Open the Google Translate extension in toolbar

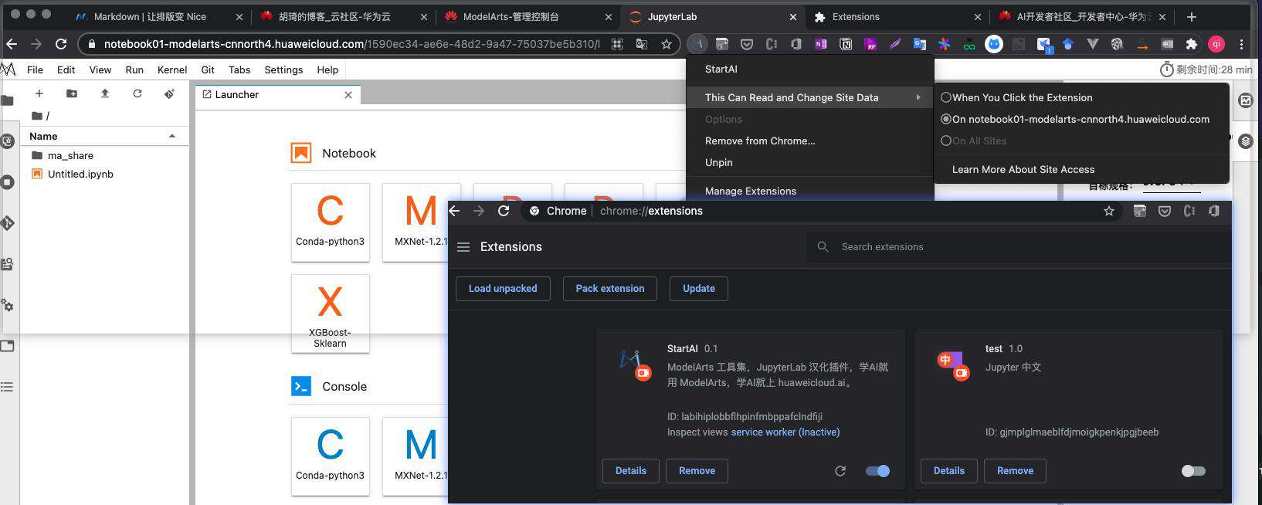[x=920, y=44]
